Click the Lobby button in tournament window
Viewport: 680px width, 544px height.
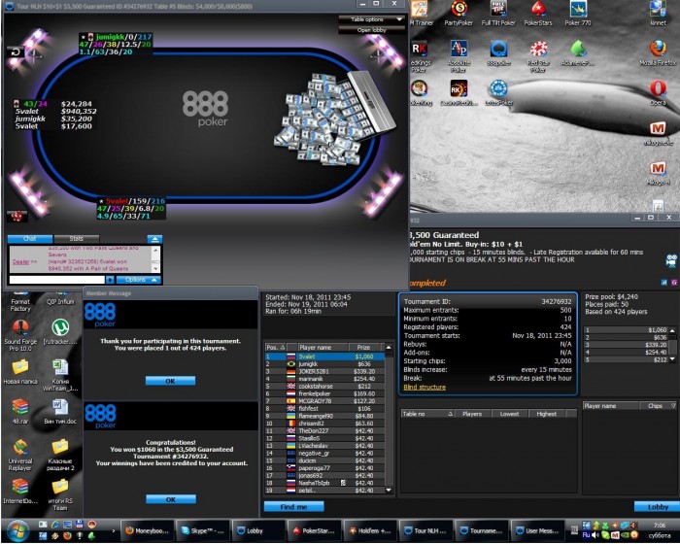[657, 507]
